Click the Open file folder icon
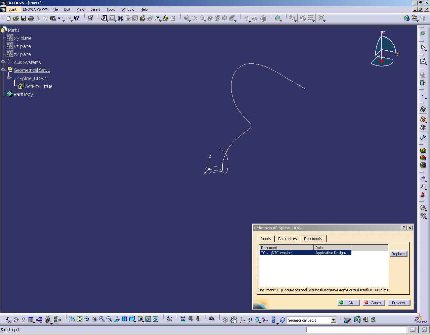 (x=16, y=18)
